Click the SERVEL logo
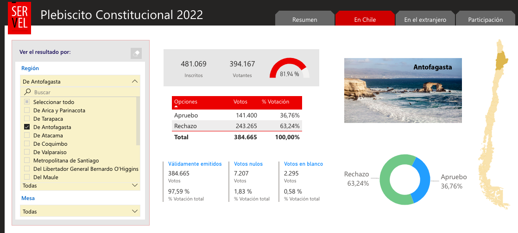 pos(19,18)
